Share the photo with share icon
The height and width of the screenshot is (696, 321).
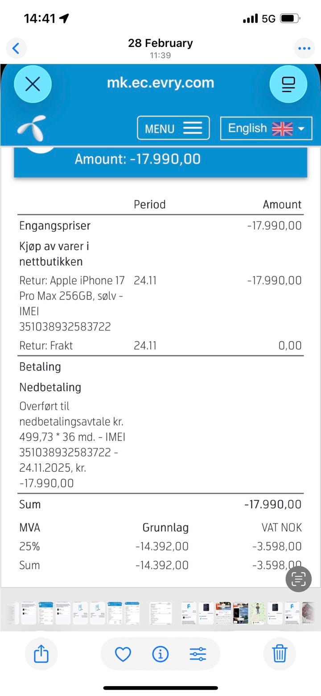[41, 654]
